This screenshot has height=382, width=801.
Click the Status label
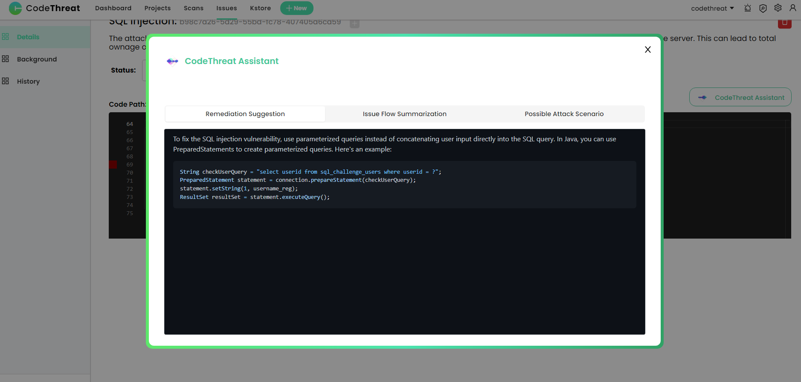pos(123,70)
